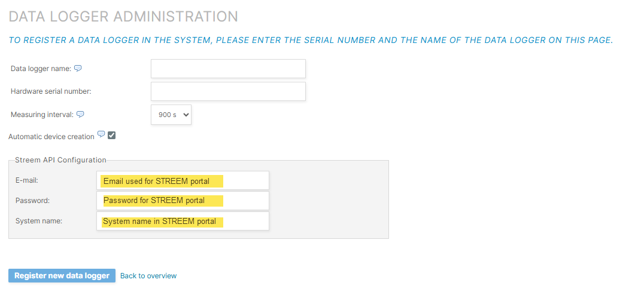Screen dimensions: 623x298
Task: Click the Measuring interval help bubble icon
Action: 80,114
